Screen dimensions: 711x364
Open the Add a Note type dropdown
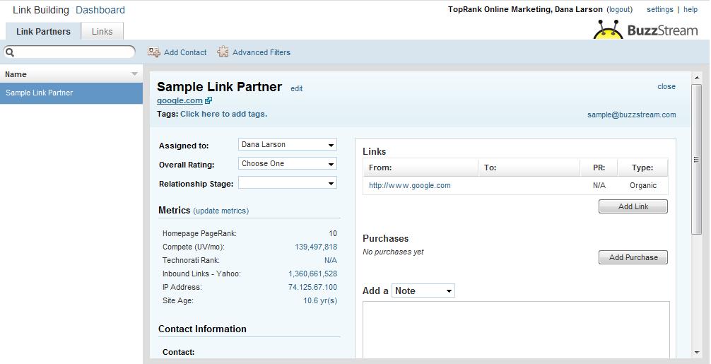click(423, 290)
